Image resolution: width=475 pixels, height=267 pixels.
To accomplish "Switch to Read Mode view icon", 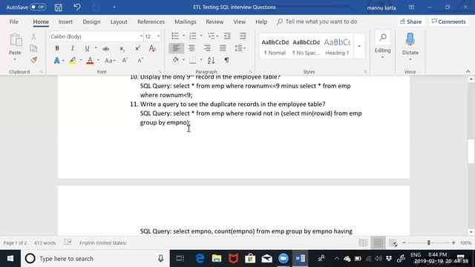I will 363,243.
